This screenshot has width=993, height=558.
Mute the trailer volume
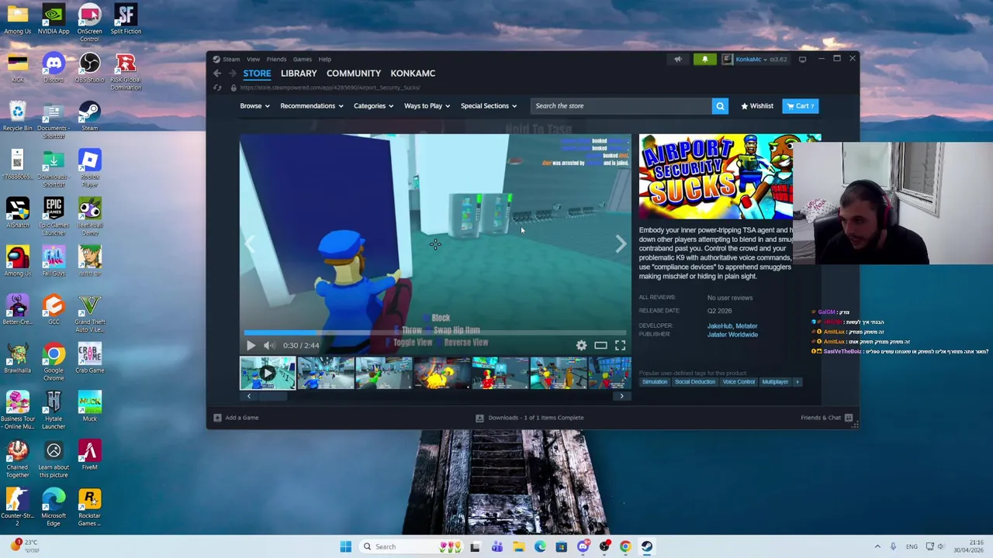268,346
